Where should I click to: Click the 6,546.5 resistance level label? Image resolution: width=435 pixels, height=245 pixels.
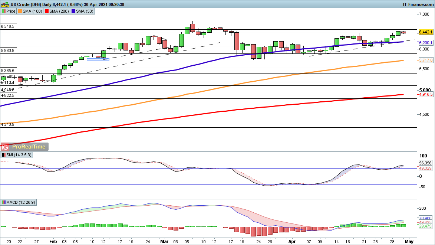[x=8, y=26]
